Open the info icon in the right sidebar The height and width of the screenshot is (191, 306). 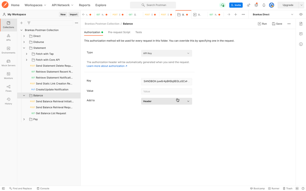pos(301,44)
